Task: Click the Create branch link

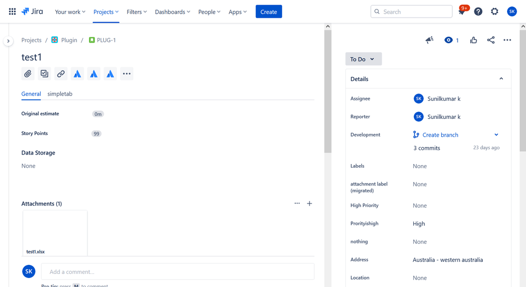Action: coord(440,135)
